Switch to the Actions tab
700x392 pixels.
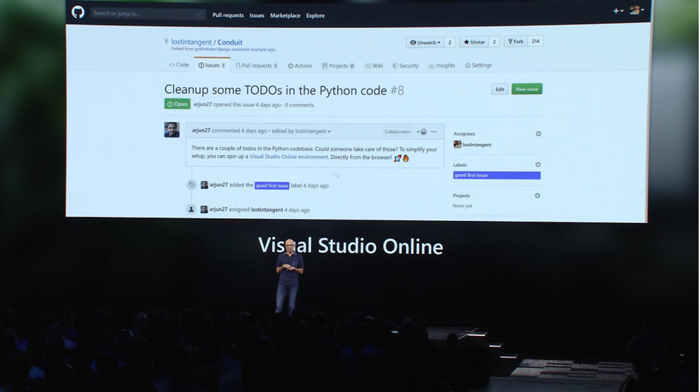pyautogui.click(x=300, y=66)
